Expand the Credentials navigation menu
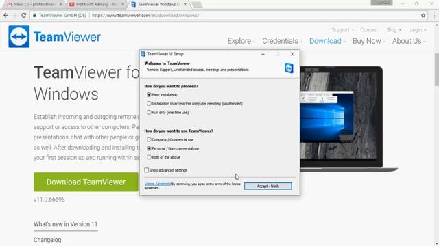The width and height of the screenshot is (439, 246). pyautogui.click(x=282, y=41)
